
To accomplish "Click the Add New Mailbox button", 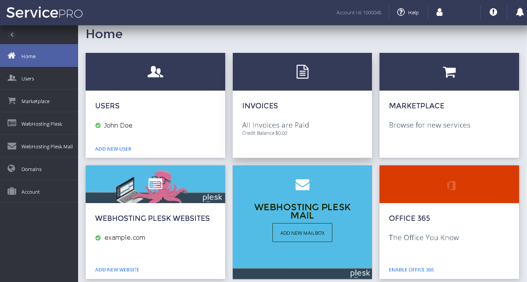I will (x=302, y=233).
